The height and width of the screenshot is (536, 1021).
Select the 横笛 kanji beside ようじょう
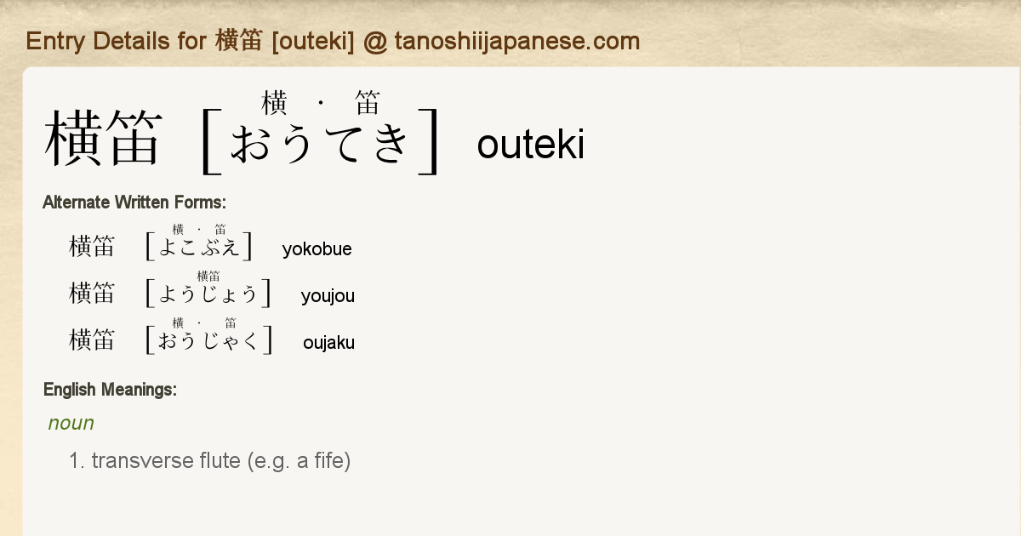[92, 294]
